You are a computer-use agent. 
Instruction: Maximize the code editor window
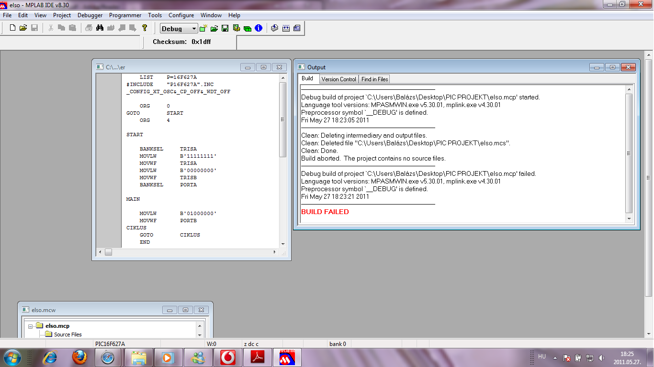tap(263, 67)
